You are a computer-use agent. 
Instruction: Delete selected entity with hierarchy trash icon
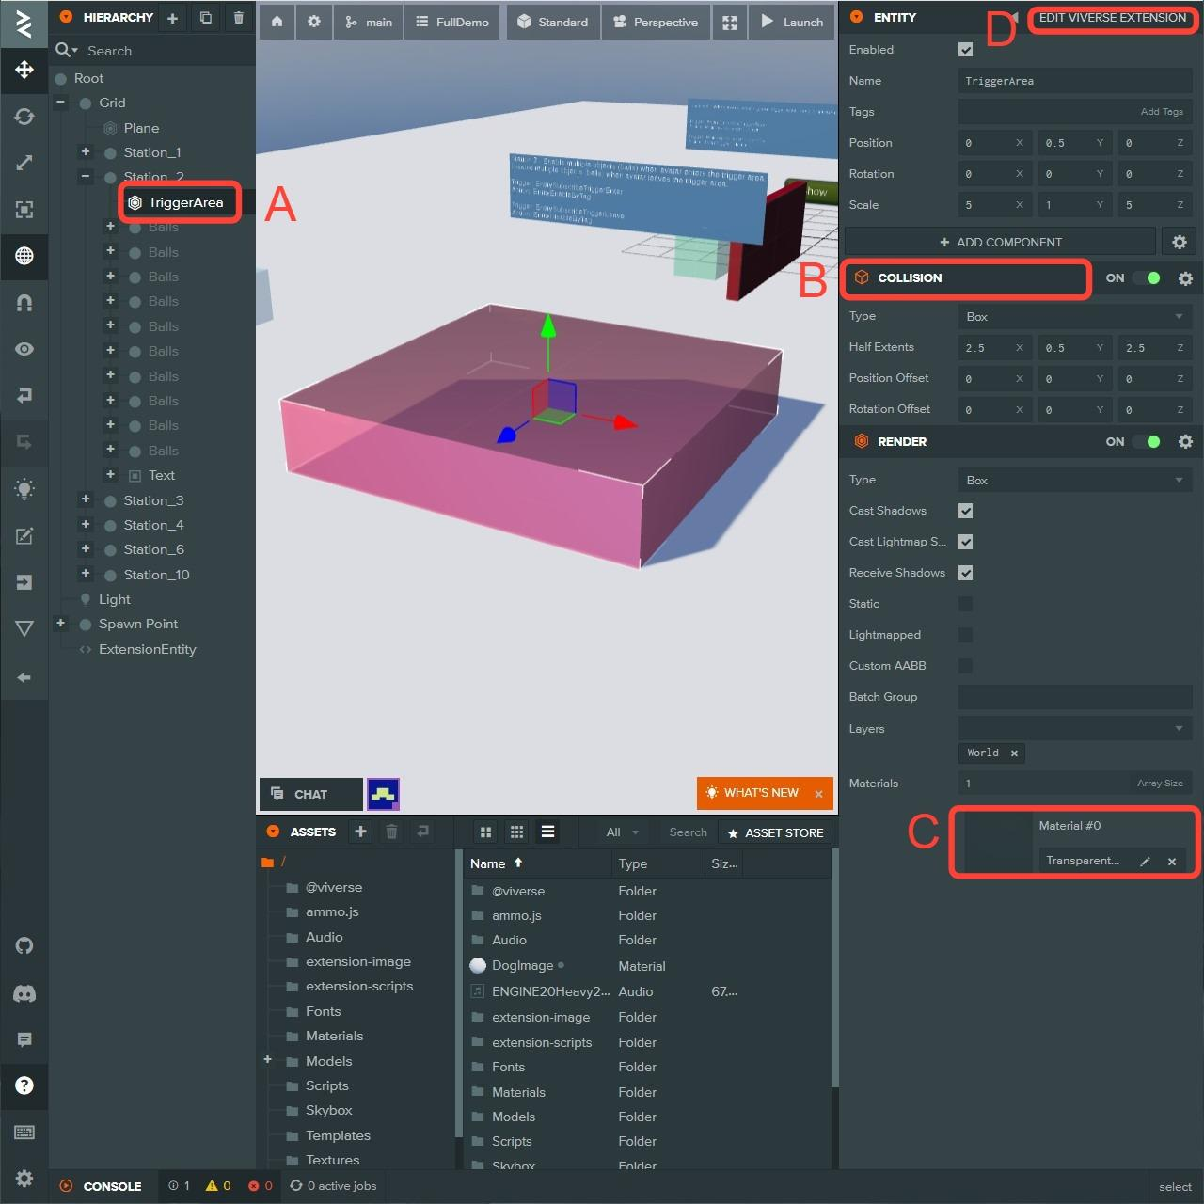[x=238, y=18]
